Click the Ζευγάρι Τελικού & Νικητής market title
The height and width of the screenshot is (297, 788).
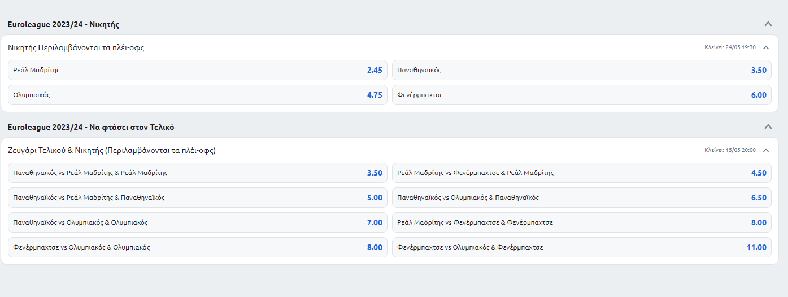click(112, 151)
